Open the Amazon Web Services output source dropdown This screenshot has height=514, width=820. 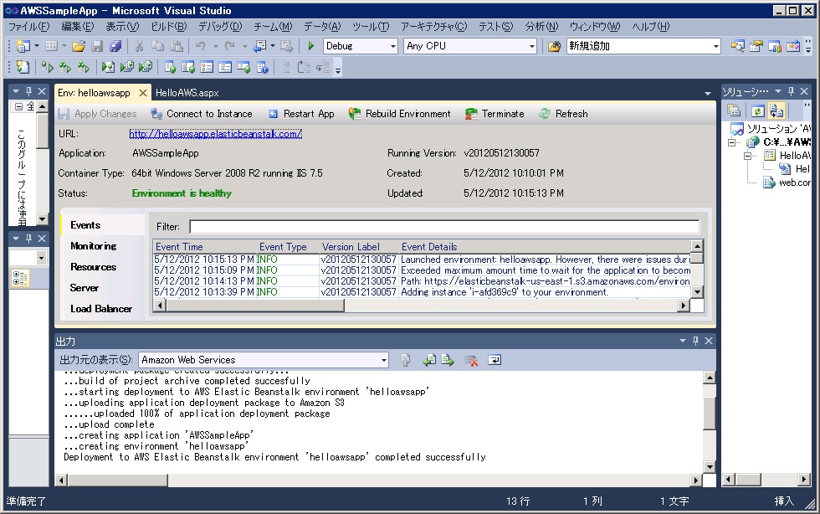[384, 360]
